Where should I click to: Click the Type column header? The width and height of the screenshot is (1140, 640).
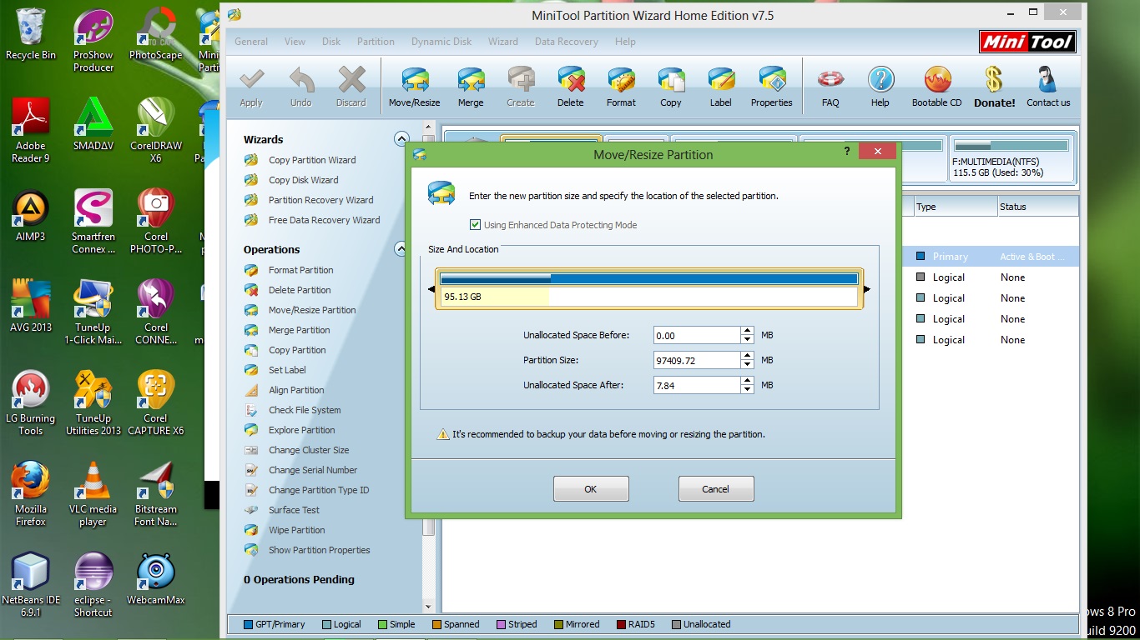pos(954,207)
